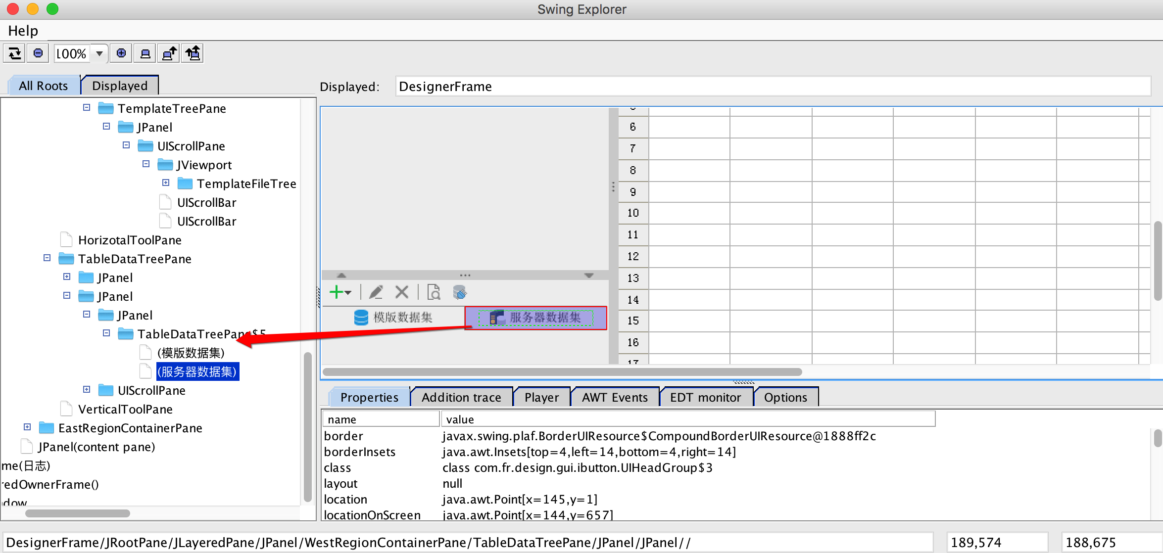The width and height of the screenshot is (1163, 553).
Task: Click the database connection icon
Action: click(460, 292)
